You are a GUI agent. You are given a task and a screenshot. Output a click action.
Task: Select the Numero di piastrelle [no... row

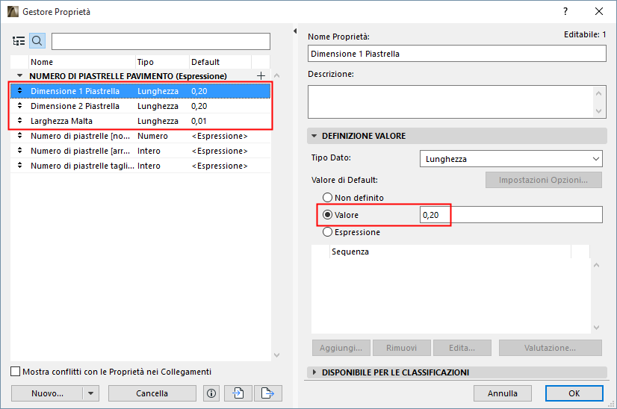140,136
